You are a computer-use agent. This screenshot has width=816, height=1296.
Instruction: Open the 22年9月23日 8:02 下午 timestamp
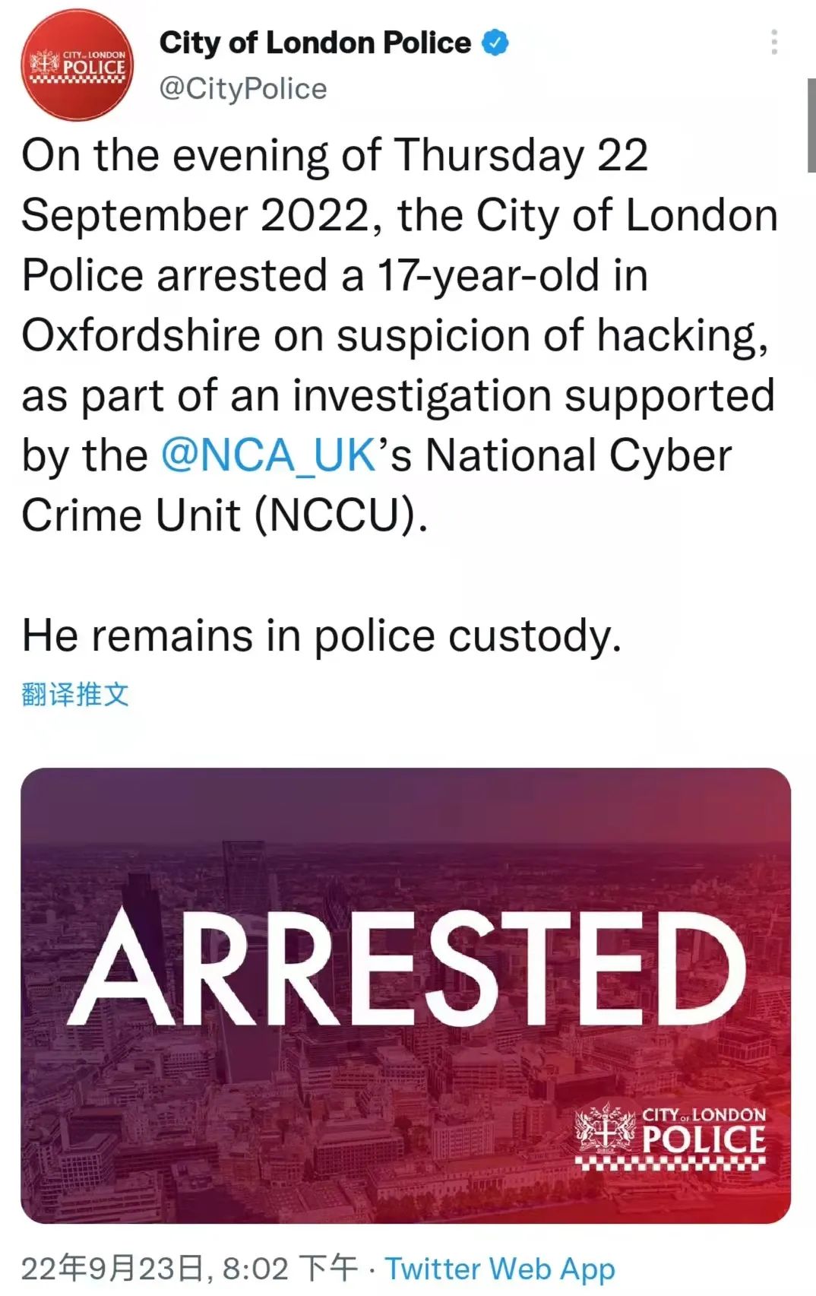tap(189, 1269)
